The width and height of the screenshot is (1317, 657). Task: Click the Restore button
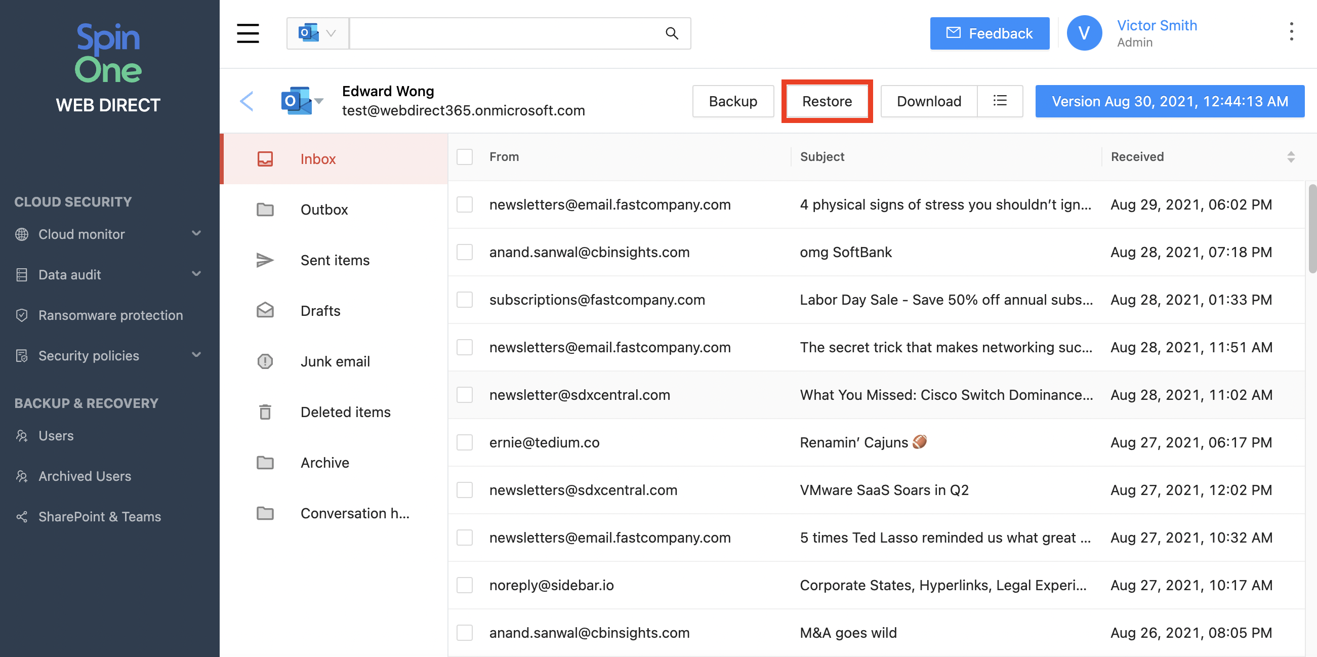pos(827,101)
